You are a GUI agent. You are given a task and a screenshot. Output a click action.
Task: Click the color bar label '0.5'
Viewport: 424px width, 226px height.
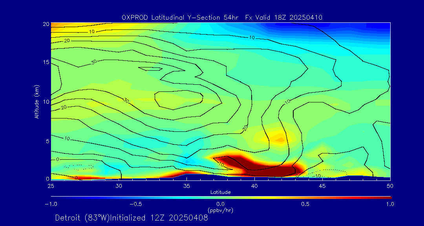305,204
